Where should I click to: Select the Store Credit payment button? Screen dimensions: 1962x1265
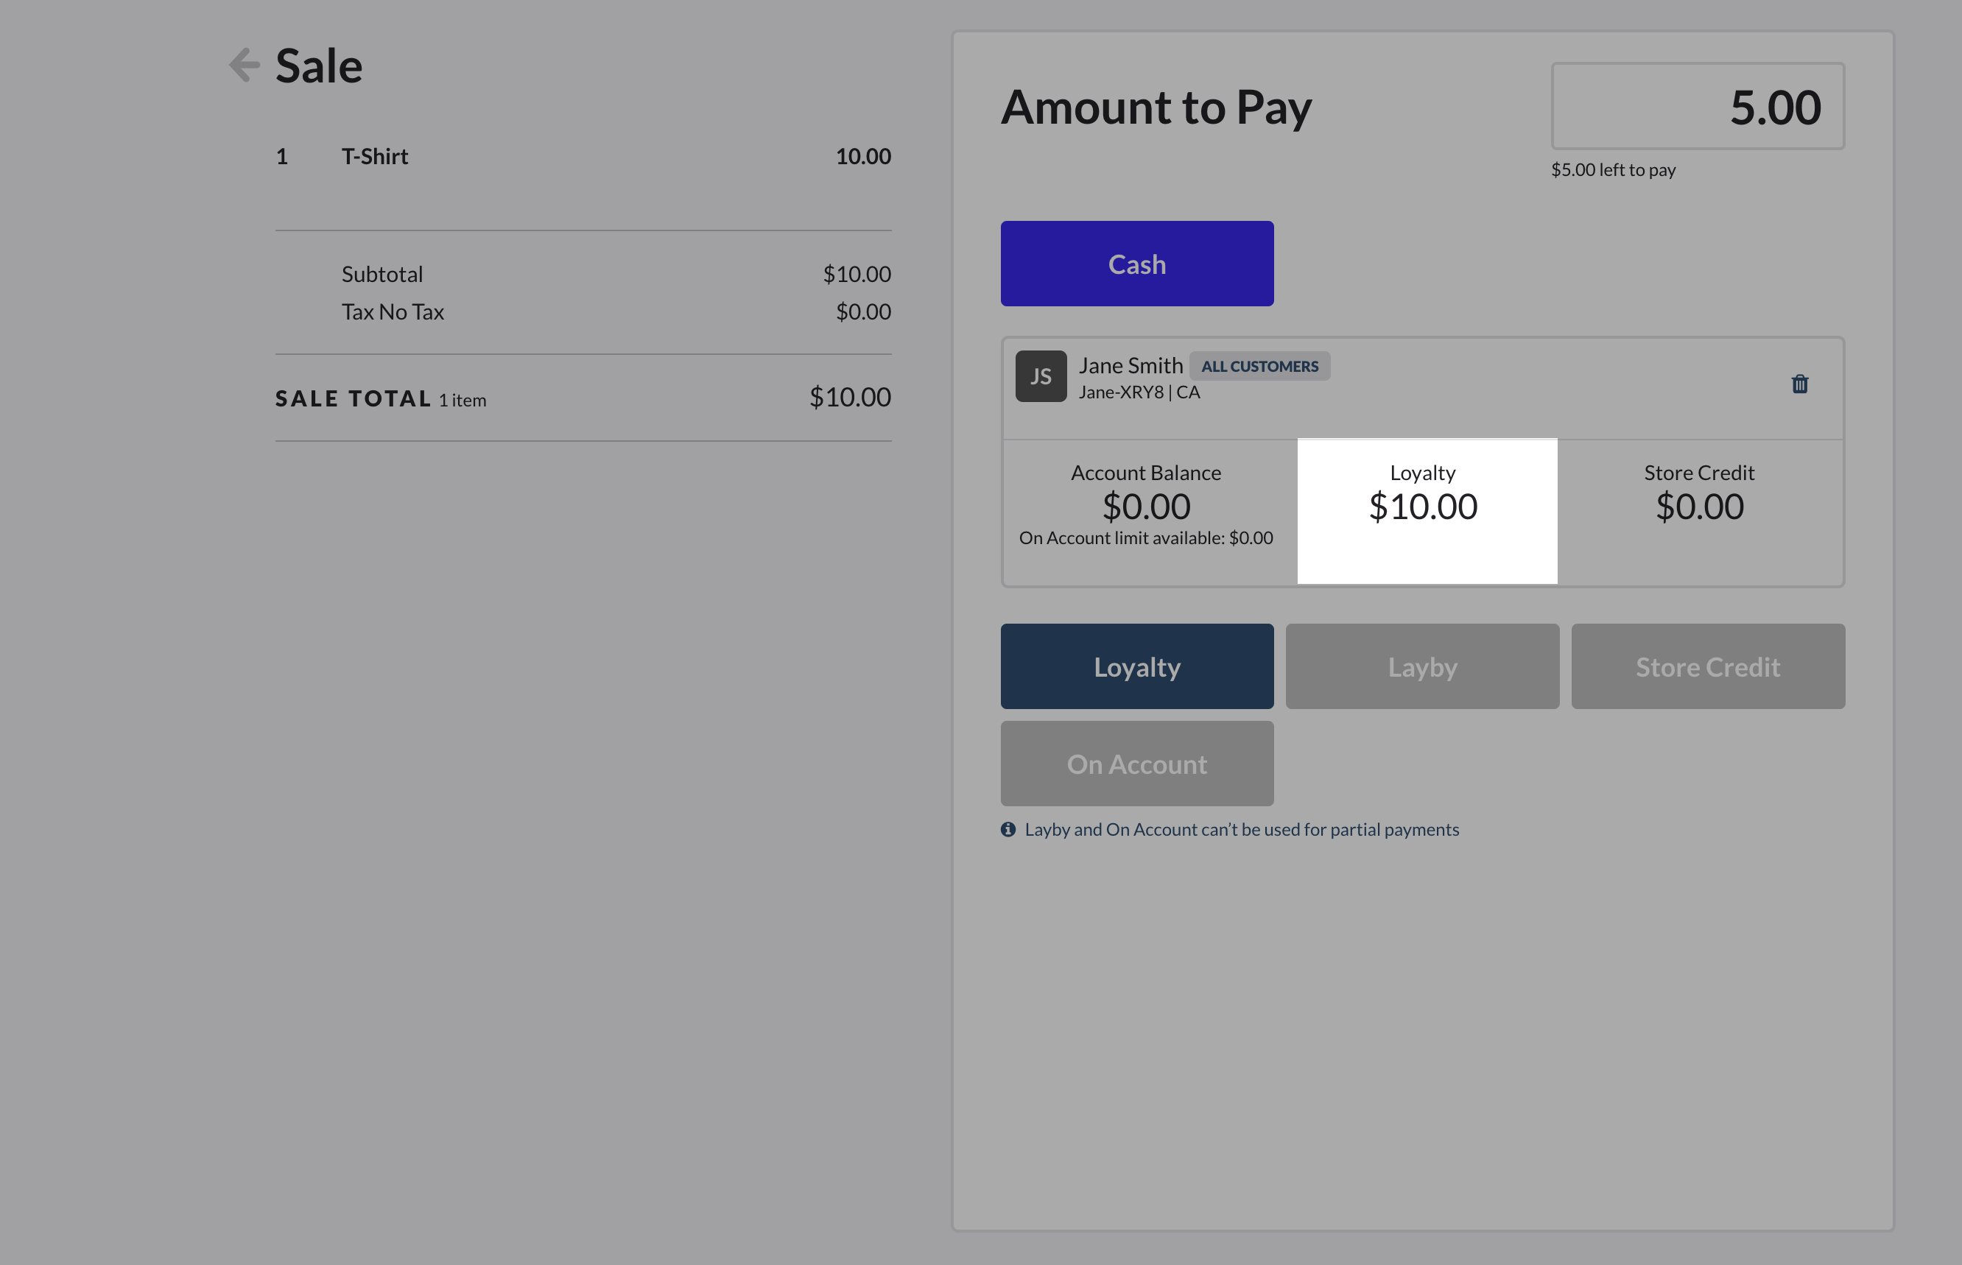1707,666
